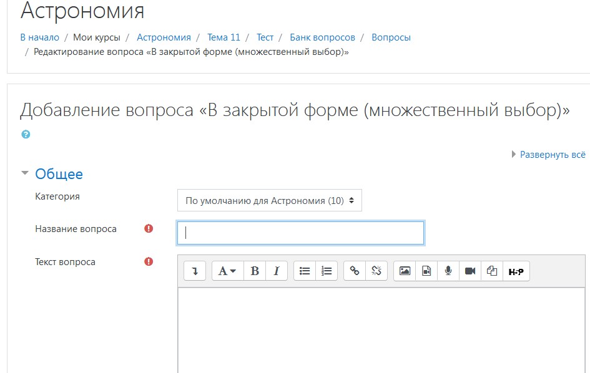Screen dimensions: 590x373
Task: Remove link using the unlink icon
Action: tap(376, 271)
